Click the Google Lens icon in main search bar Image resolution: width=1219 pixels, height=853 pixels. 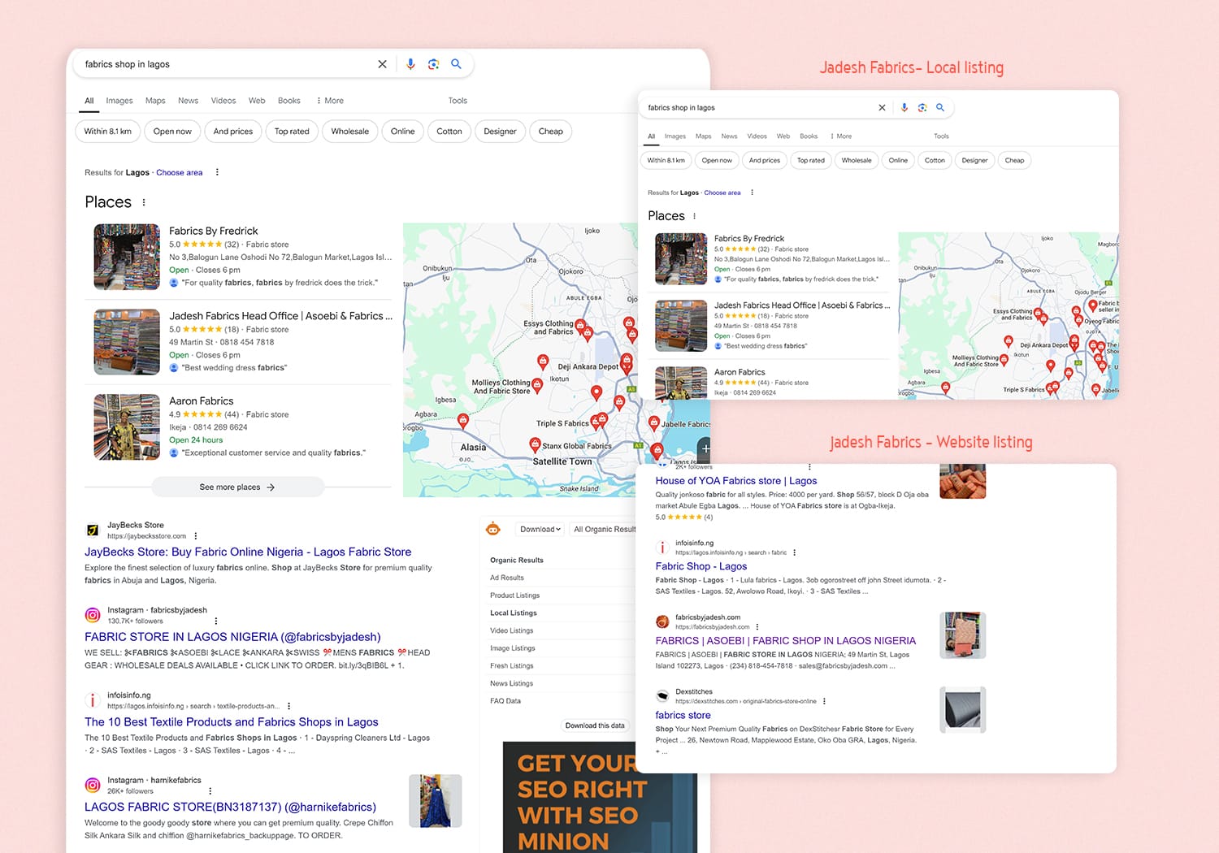[433, 64]
